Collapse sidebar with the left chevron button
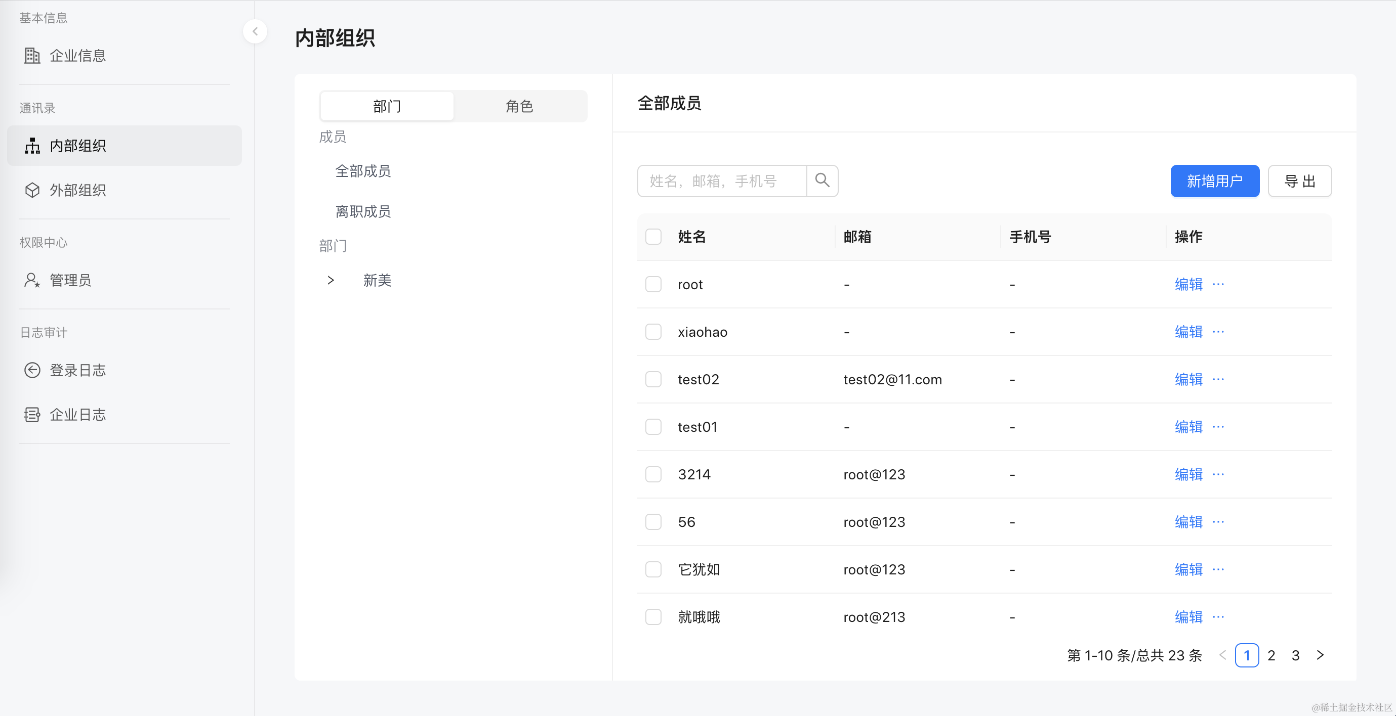 [255, 31]
